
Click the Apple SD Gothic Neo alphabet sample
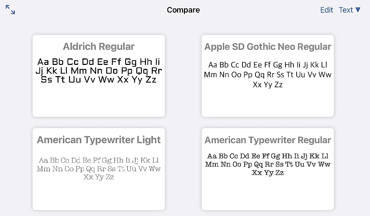268,75
